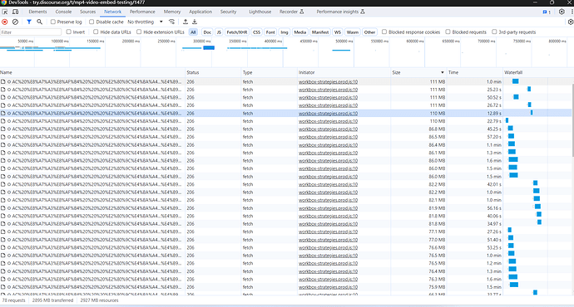
Task: Toggle sort arrow on Size column
Action: (x=443, y=73)
